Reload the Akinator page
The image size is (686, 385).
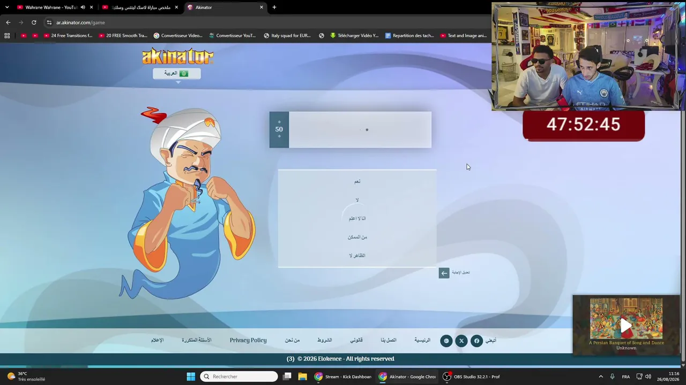(34, 22)
